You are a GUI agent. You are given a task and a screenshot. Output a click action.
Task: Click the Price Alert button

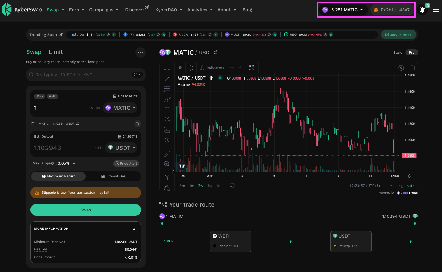(x=126, y=164)
